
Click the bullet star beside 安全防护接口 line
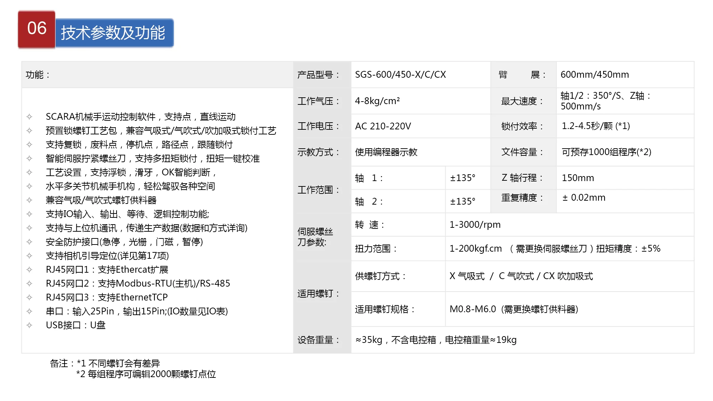pos(29,242)
